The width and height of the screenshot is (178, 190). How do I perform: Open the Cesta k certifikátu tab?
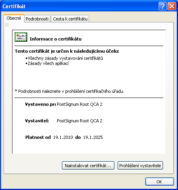70,19
